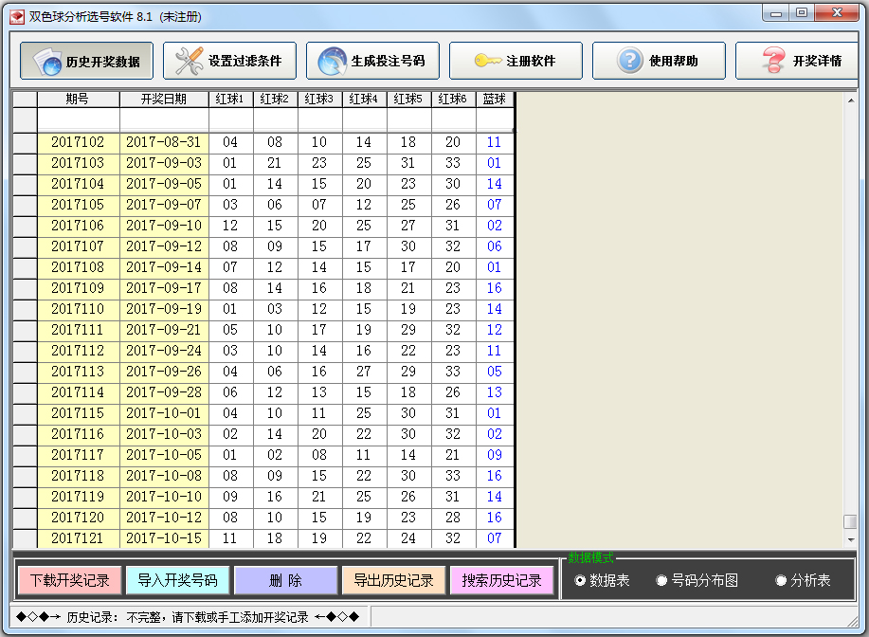Click the 注册软件 key icon
The image size is (869, 637).
coord(487,62)
